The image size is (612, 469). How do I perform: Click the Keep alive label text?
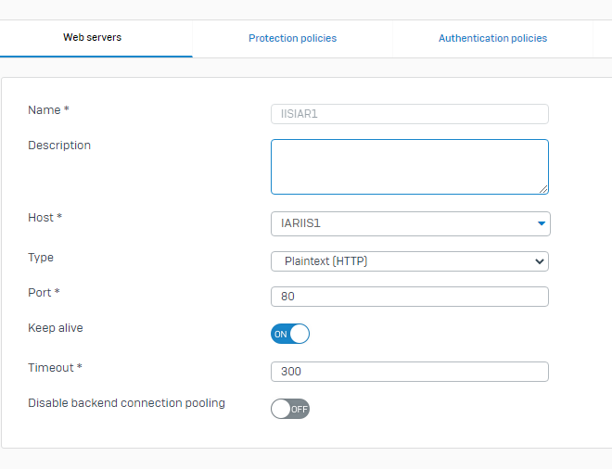coord(56,328)
